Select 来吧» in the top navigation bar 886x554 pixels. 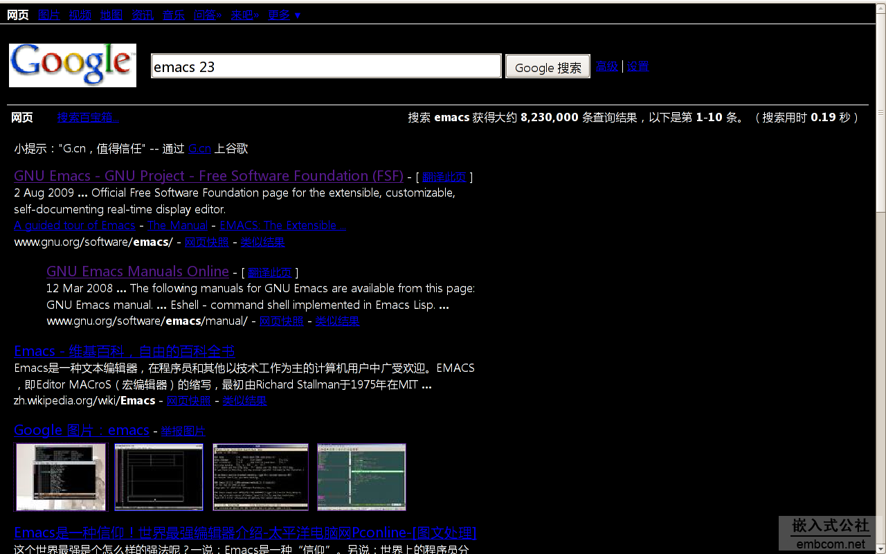pos(245,15)
